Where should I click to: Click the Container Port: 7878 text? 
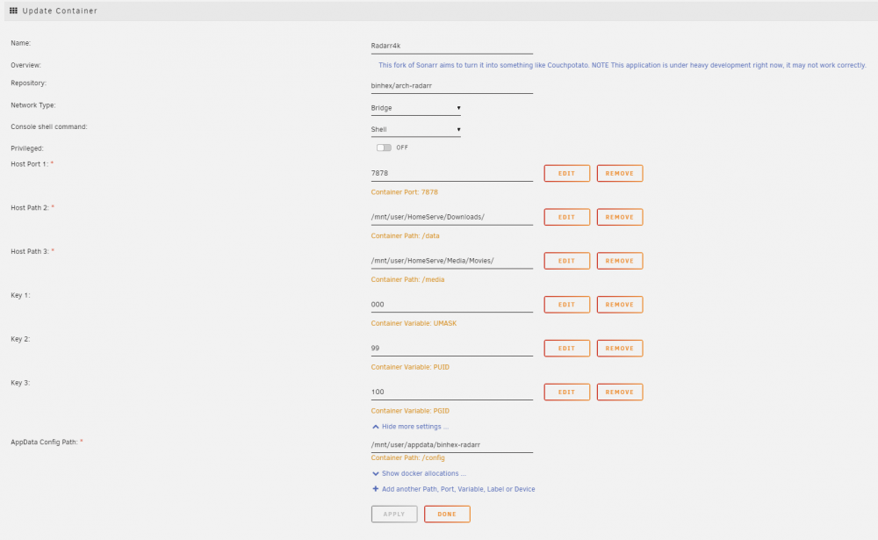[404, 192]
